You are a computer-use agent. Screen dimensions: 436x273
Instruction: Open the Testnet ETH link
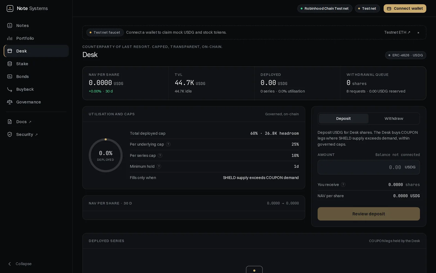(397, 32)
